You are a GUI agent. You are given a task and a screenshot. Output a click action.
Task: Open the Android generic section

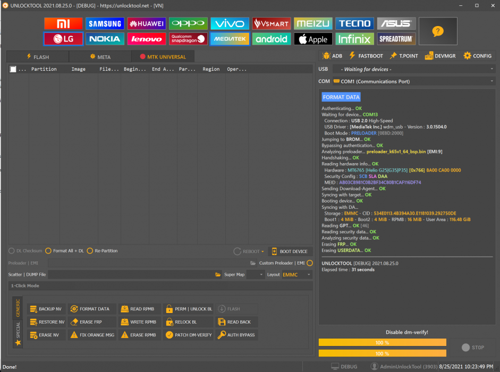(272, 39)
